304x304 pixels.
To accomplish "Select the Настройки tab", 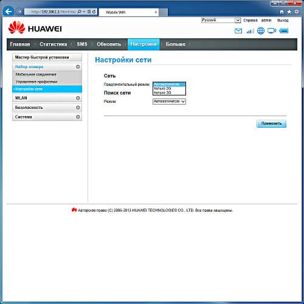I will click(143, 44).
